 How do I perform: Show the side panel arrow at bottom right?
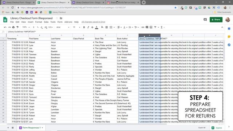click(229, 127)
